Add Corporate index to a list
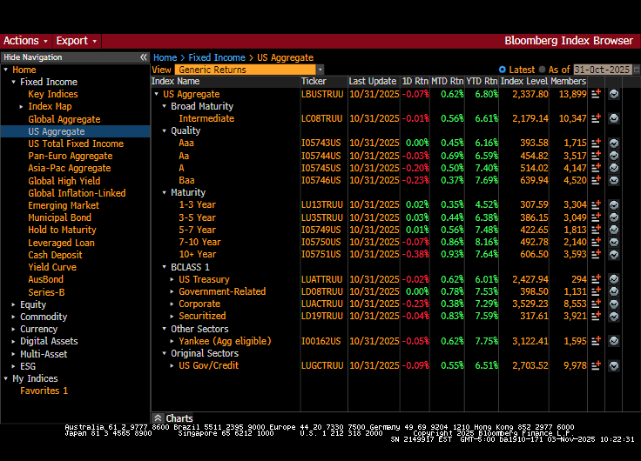Image resolution: width=641 pixels, height=461 pixels. [x=596, y=304]
